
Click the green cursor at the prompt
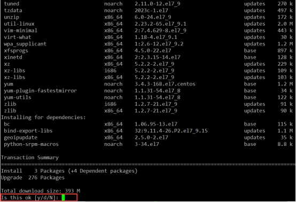pos(63,198)
